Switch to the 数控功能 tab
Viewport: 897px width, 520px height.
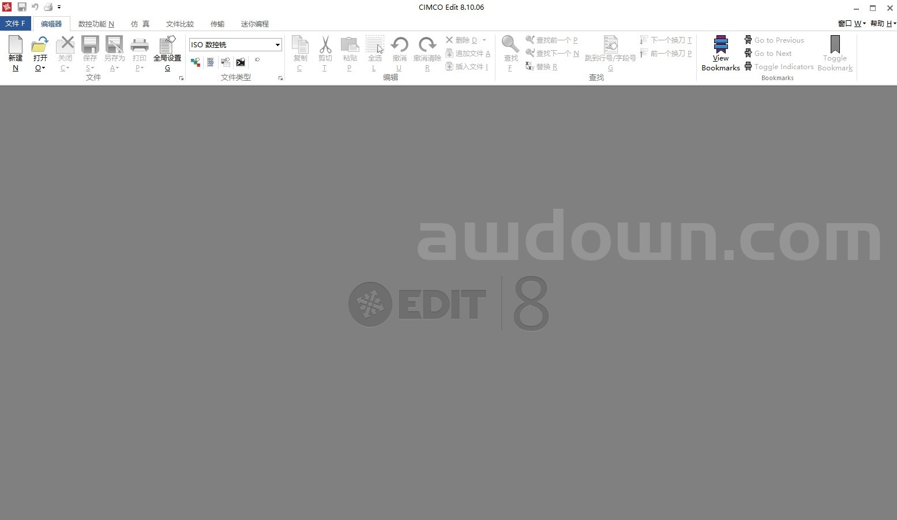[96, 24]
